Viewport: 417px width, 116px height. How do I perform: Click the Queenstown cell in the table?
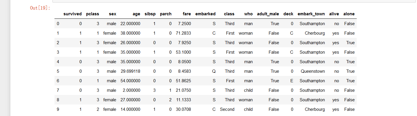[313, 71]
